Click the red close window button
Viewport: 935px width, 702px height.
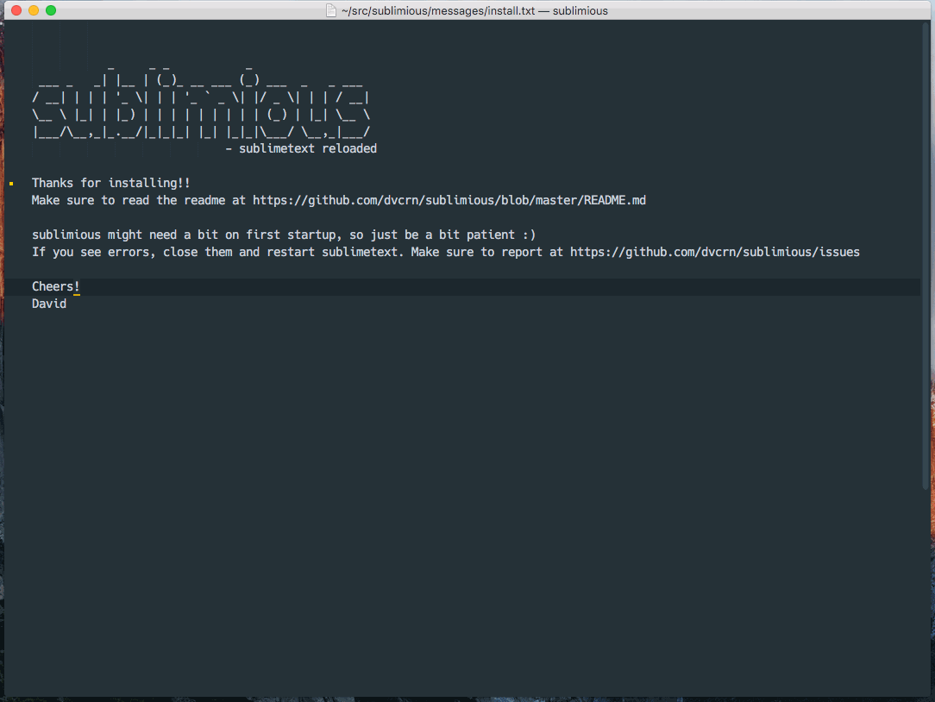[x=16, y=10]
